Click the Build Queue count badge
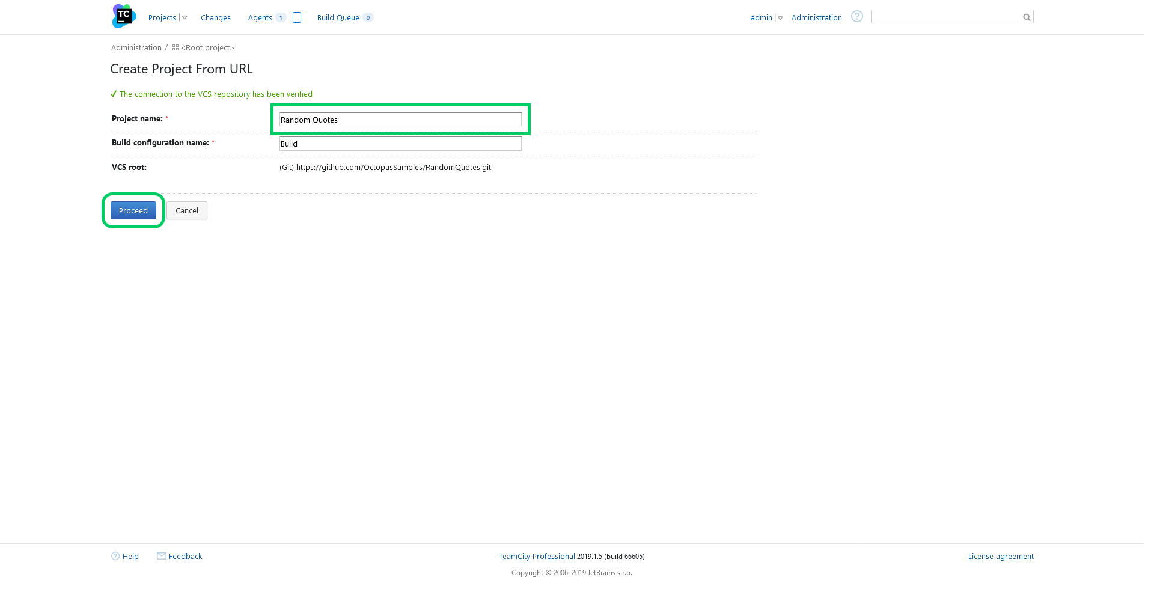The image size is (1154, 598). [368, 18]
